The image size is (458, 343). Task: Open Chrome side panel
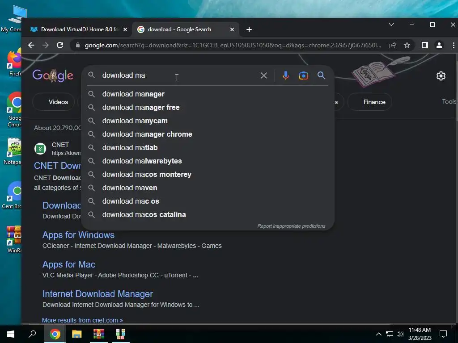[425, 45]
